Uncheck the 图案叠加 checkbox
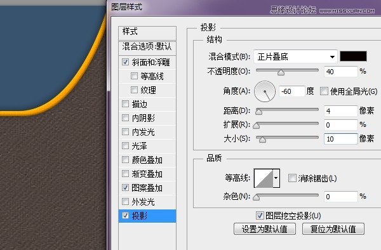 click(x=125, y=187)
